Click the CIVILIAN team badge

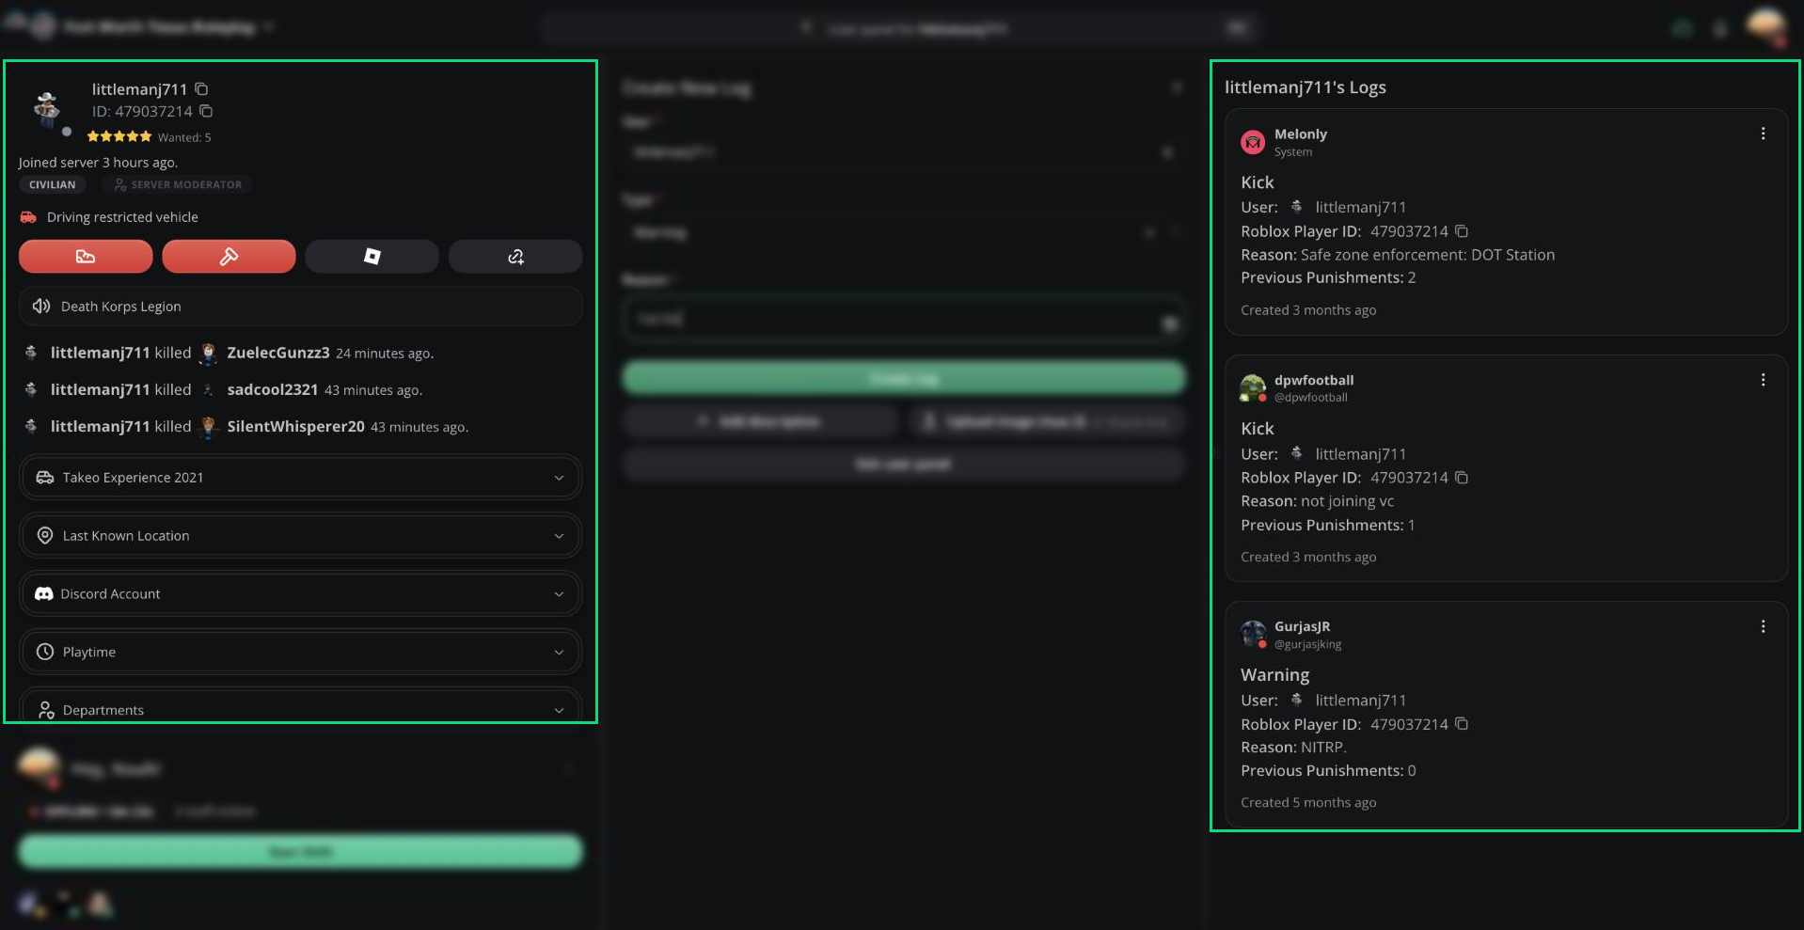[53, 184]
